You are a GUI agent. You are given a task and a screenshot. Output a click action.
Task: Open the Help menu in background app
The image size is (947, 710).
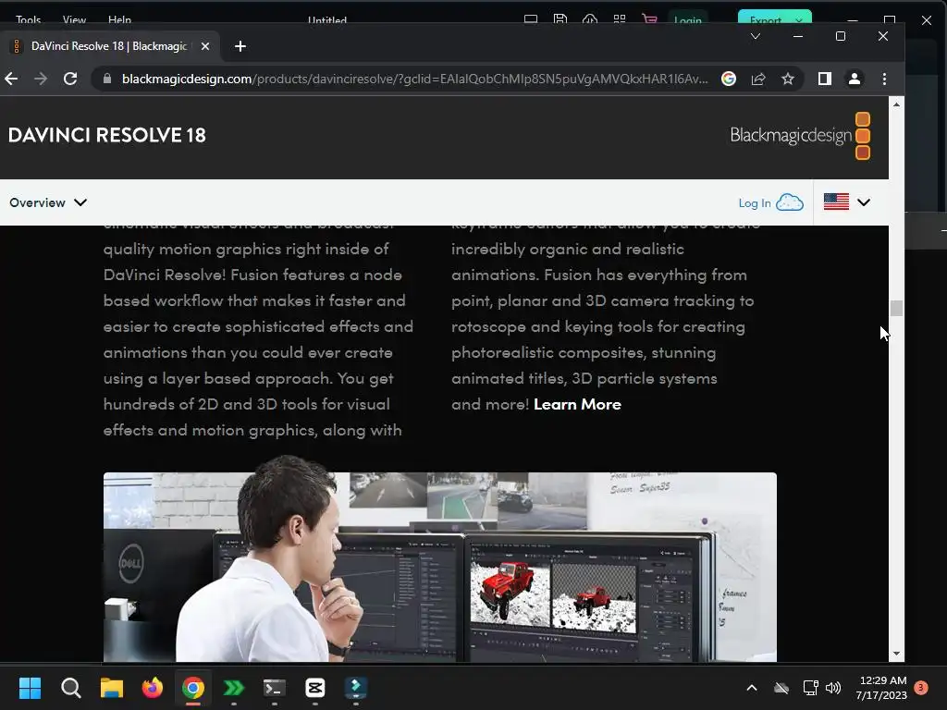(x=119, y=19)
